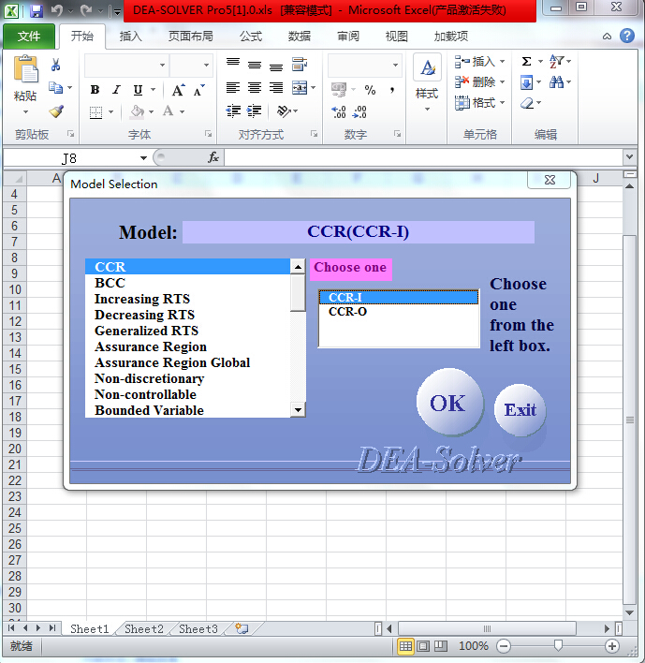Click the zoom slider handle
The height and width of the screenshot is (663, 645).
pos(558,645)
